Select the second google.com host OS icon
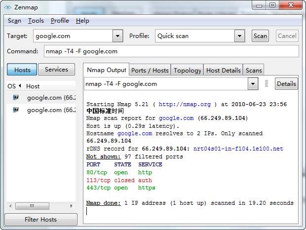 [16, 110]
